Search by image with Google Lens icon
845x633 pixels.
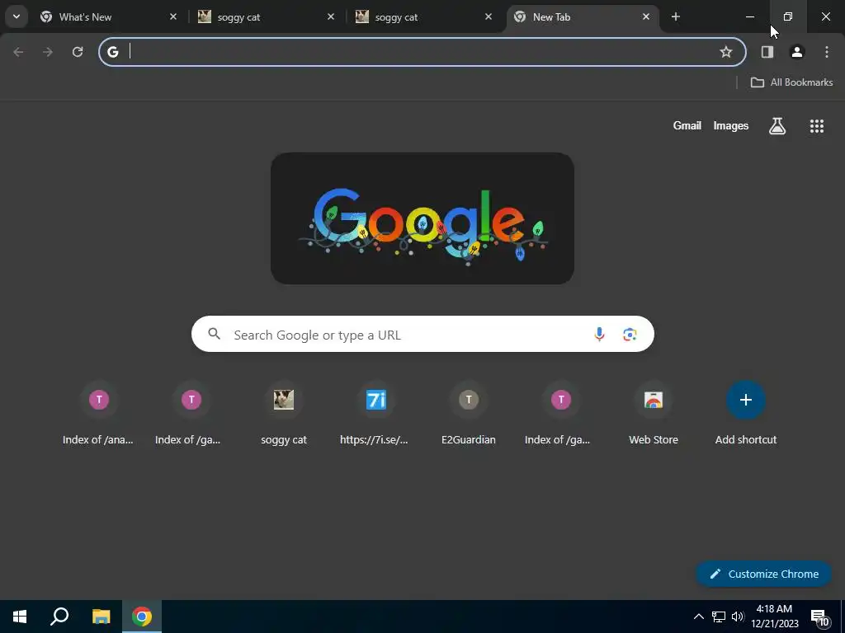pos(630,335)
